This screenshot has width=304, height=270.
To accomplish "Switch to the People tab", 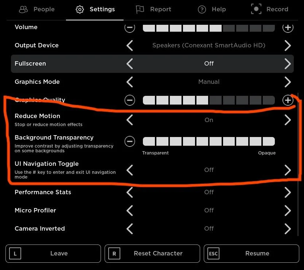I will pyautogui.click(x=36, y=9).
